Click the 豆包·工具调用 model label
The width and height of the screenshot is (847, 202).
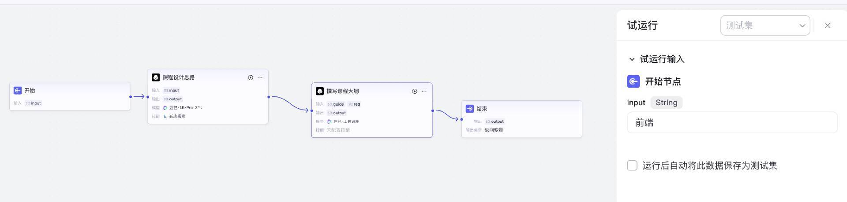346,121
